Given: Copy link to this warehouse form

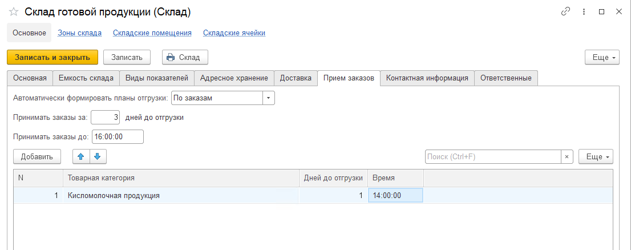Looking at the screenshot, I should 565,11.
